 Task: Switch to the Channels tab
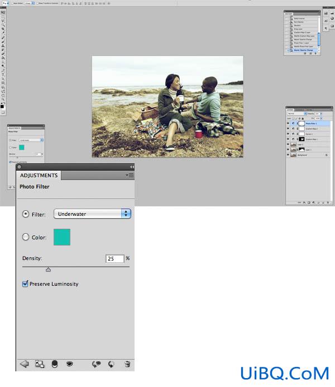coord(299,110)
